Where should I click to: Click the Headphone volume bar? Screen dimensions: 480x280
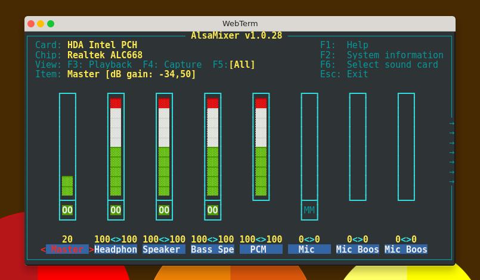click(116, 147)
